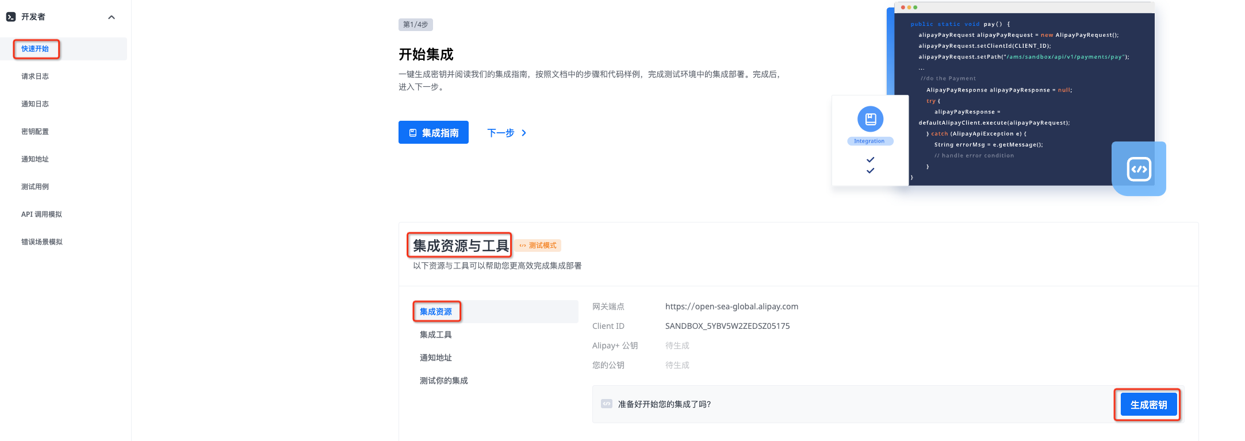Open 测试用例 page
The height and width of the screenshot is (441, 1245).
click(x=35, y=187)
